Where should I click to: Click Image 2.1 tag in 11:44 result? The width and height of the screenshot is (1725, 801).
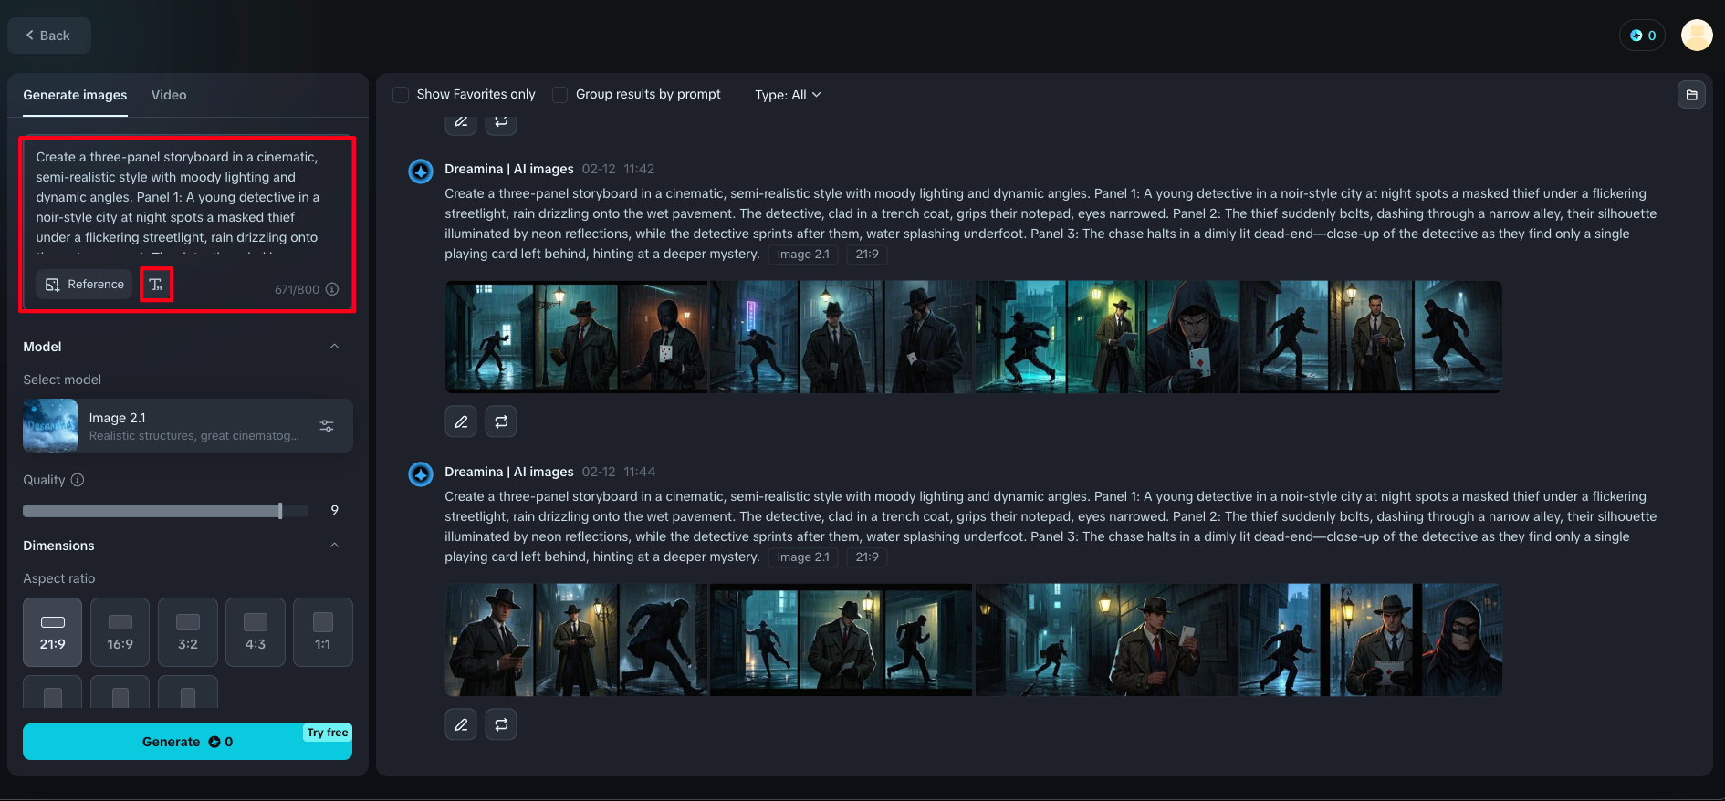point(803,557)
